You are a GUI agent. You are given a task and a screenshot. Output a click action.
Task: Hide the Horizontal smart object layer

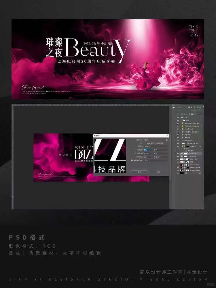[x=178, y=123]
